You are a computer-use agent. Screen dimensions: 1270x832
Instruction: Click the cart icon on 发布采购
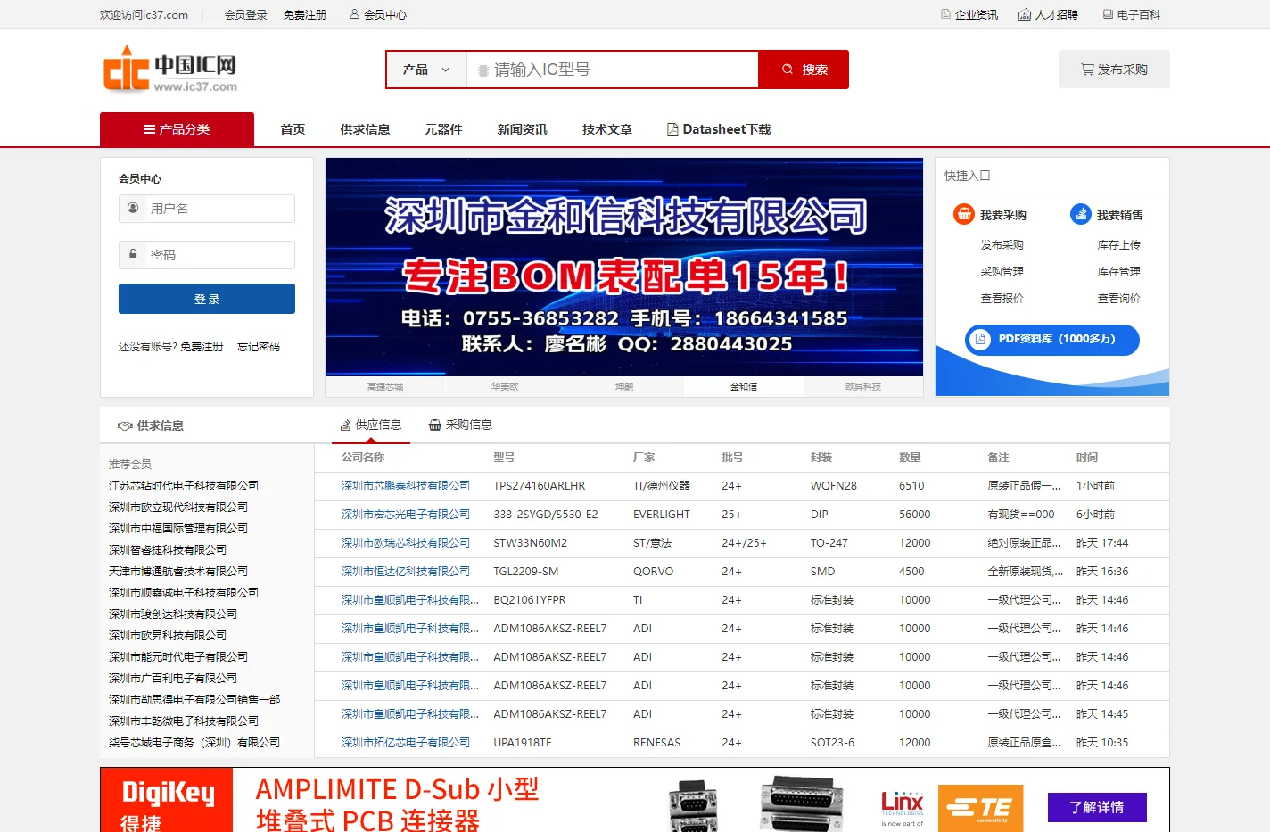tap(1087, 70)
